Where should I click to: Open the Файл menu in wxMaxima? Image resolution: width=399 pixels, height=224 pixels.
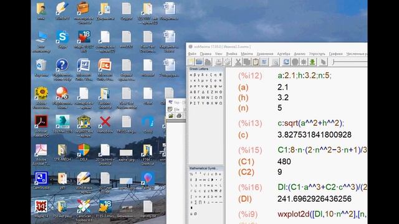click(x=192, y=54)
